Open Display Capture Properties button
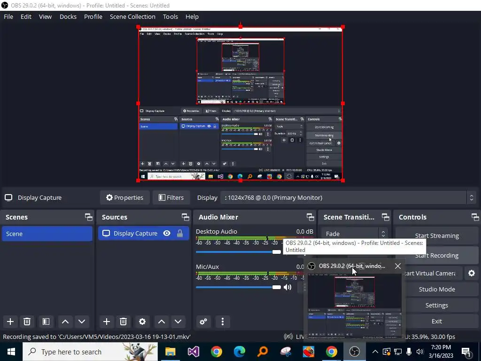The height and width of the screenshot is (361, 481). pos(124,197)
